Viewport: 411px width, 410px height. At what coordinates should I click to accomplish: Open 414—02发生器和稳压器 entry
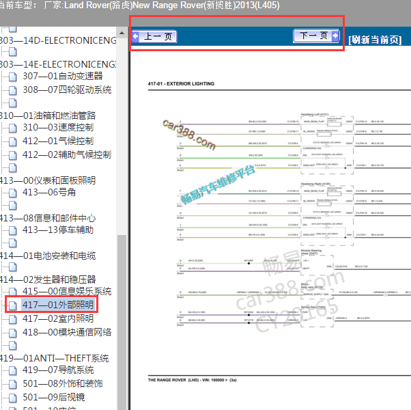tap(48, 279)
